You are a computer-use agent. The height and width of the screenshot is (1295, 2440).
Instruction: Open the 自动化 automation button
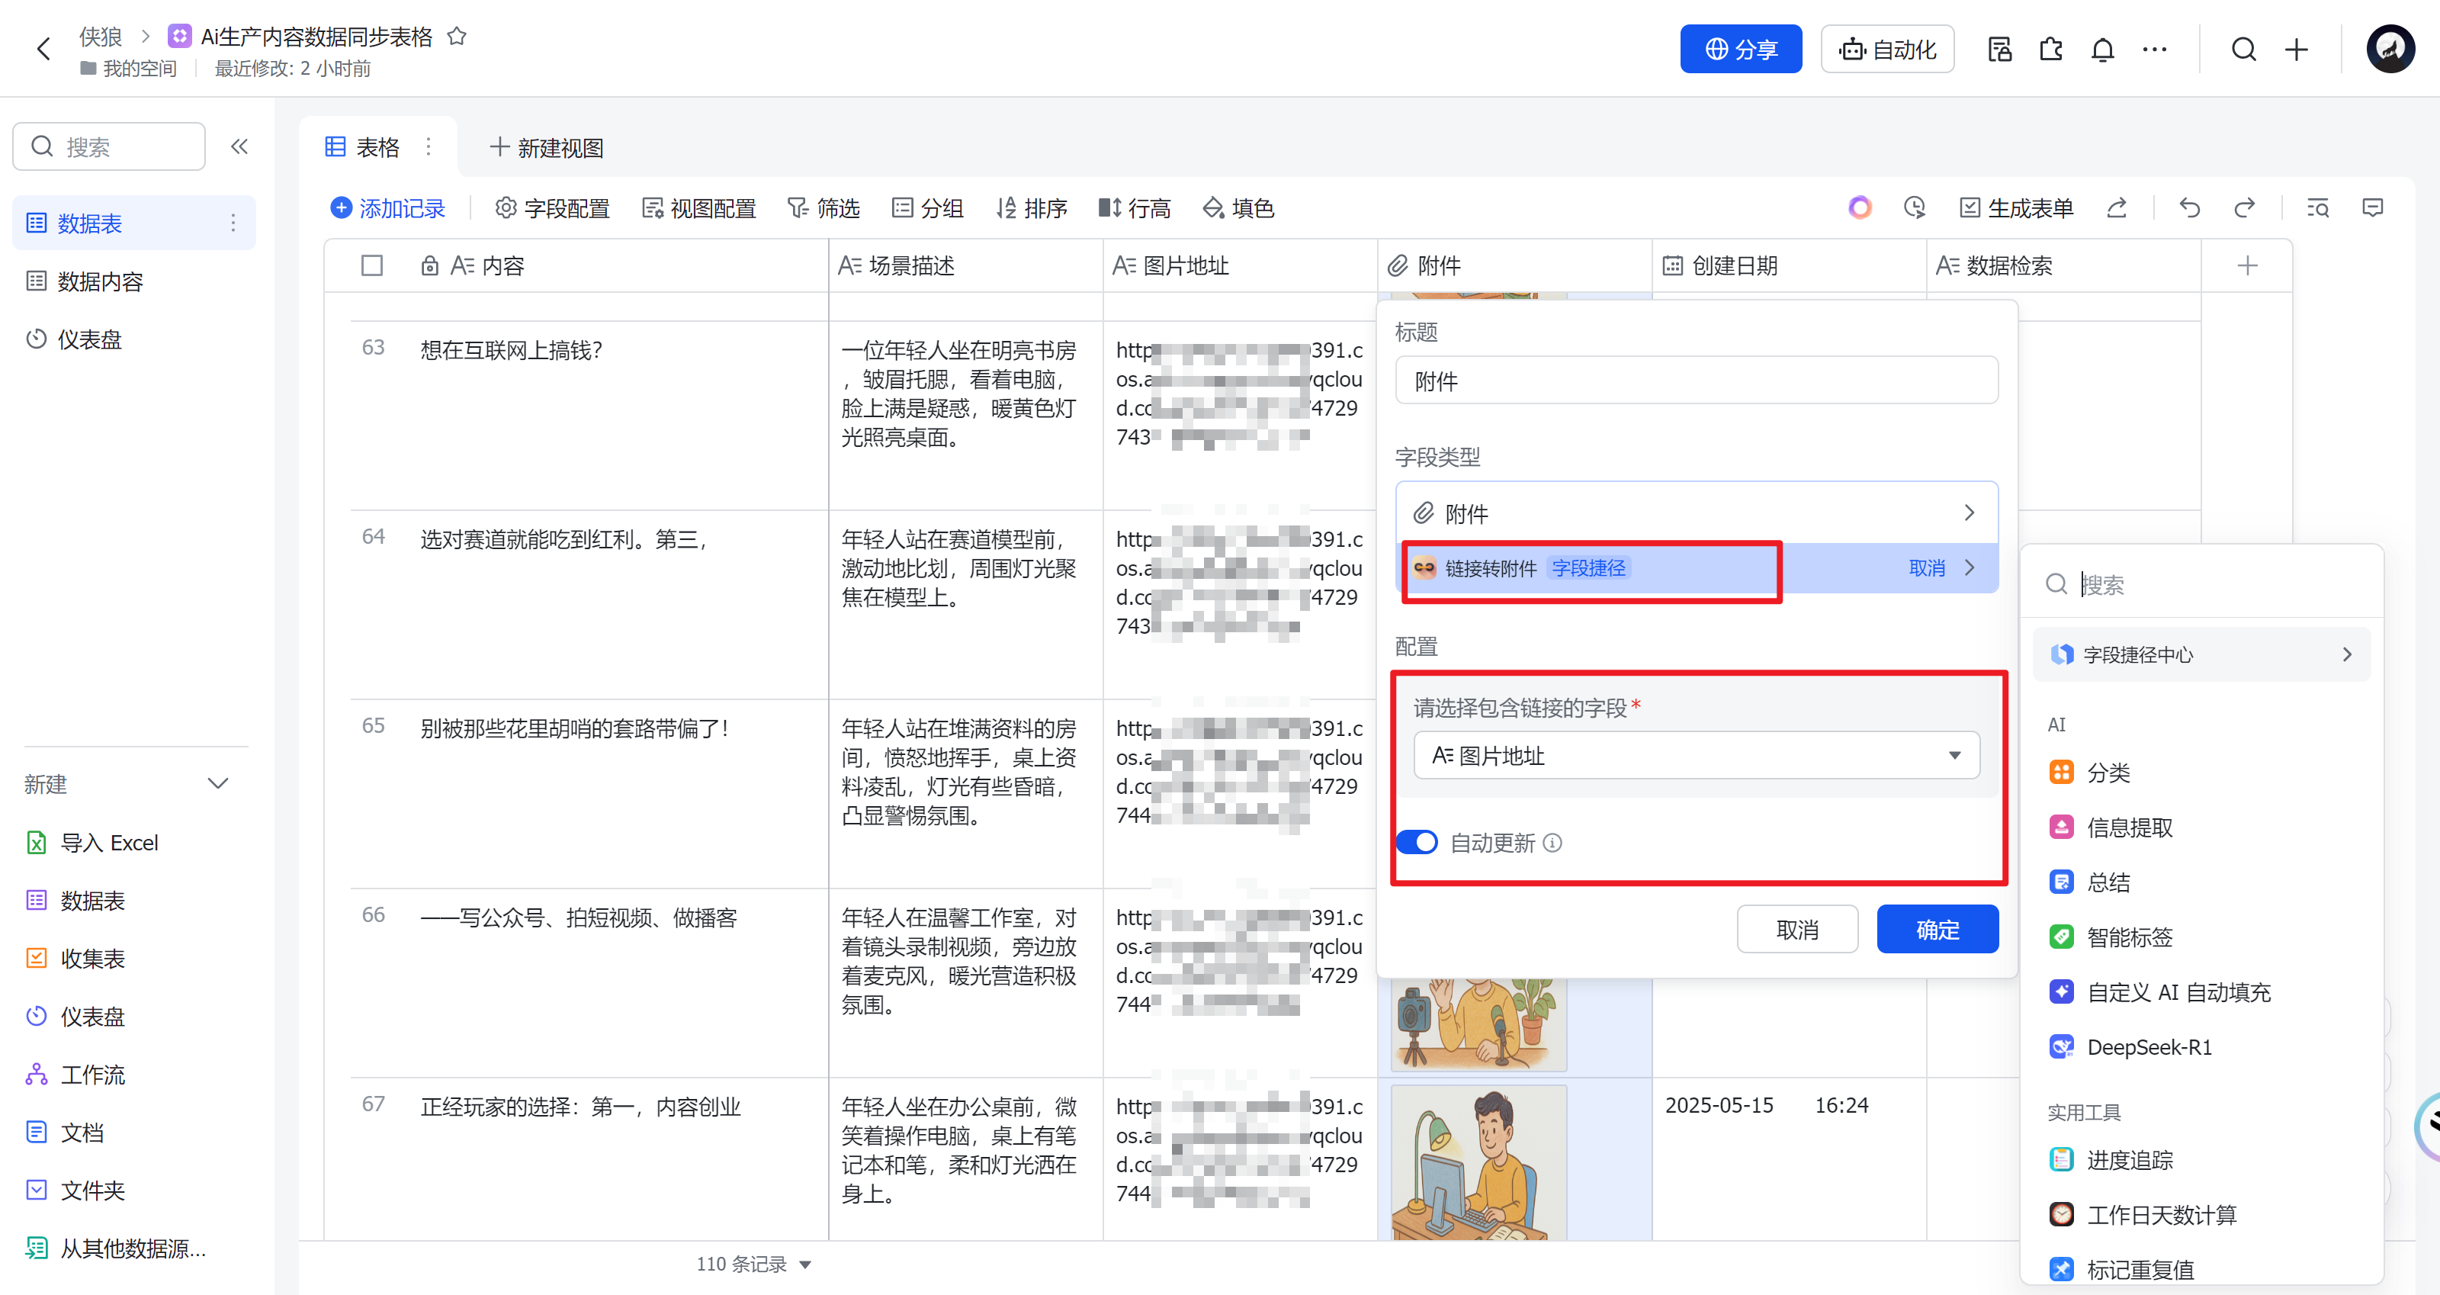(1887, 50)
